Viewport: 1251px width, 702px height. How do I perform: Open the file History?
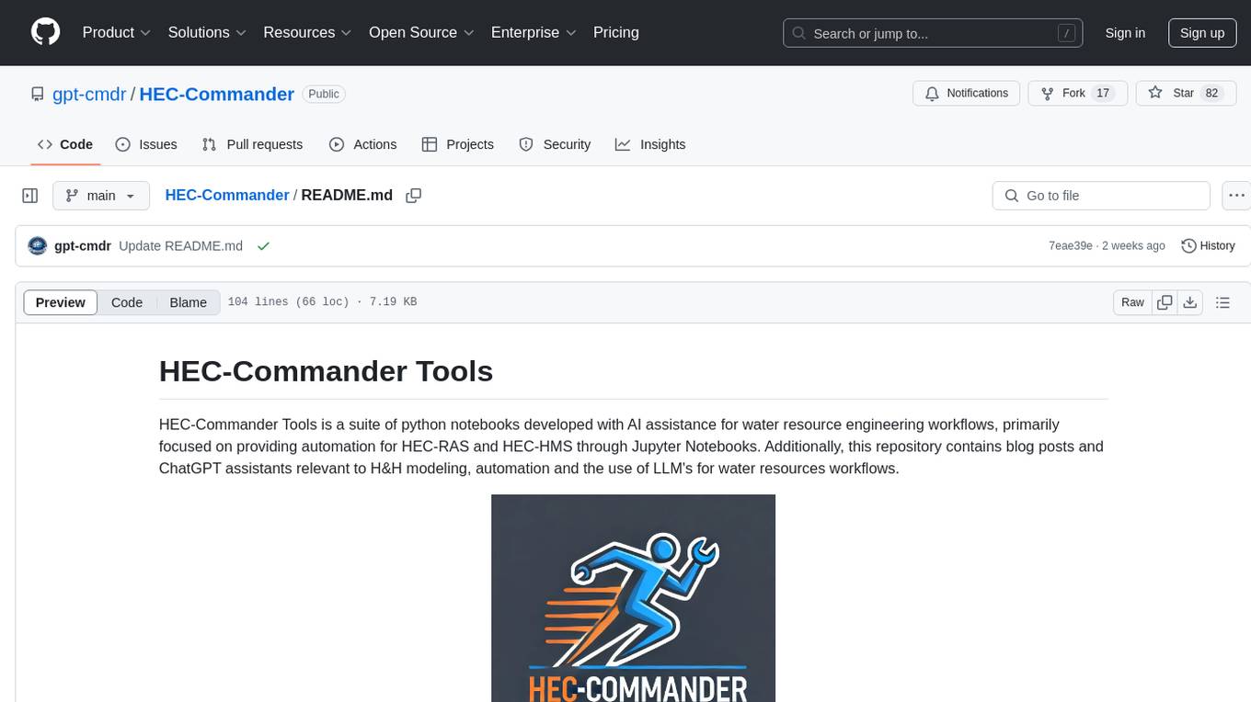click(1208, 245)
